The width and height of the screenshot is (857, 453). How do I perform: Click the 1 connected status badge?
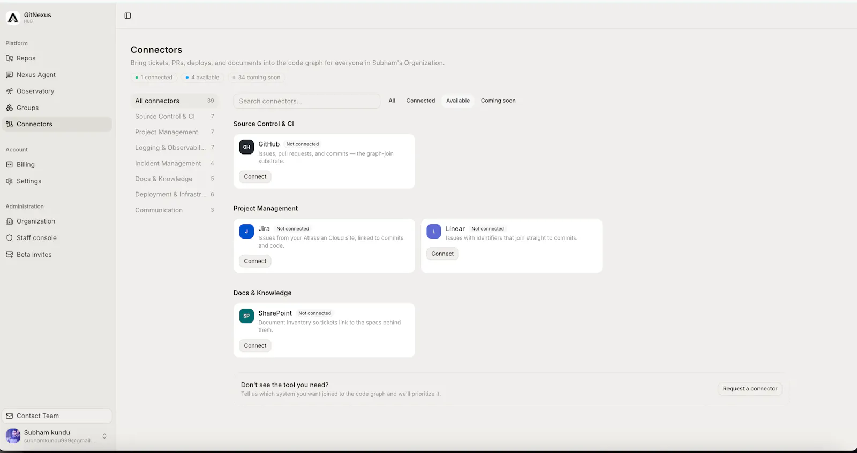[154, 78]
